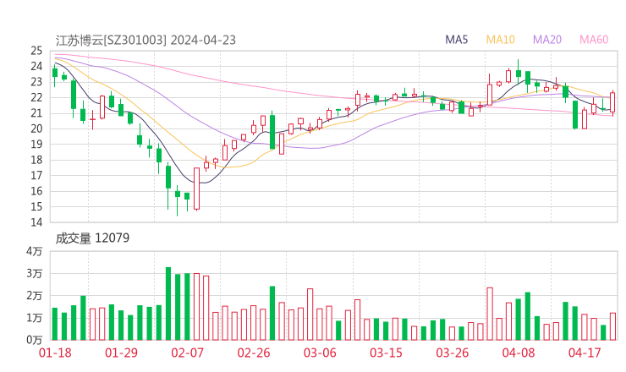This screenshot has height=372, width=626.
Task: Click the 4万 volume axis label
Action: click(x=35, y=251)
